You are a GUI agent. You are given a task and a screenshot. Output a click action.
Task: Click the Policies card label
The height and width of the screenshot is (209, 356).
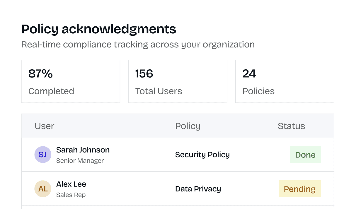258,91
